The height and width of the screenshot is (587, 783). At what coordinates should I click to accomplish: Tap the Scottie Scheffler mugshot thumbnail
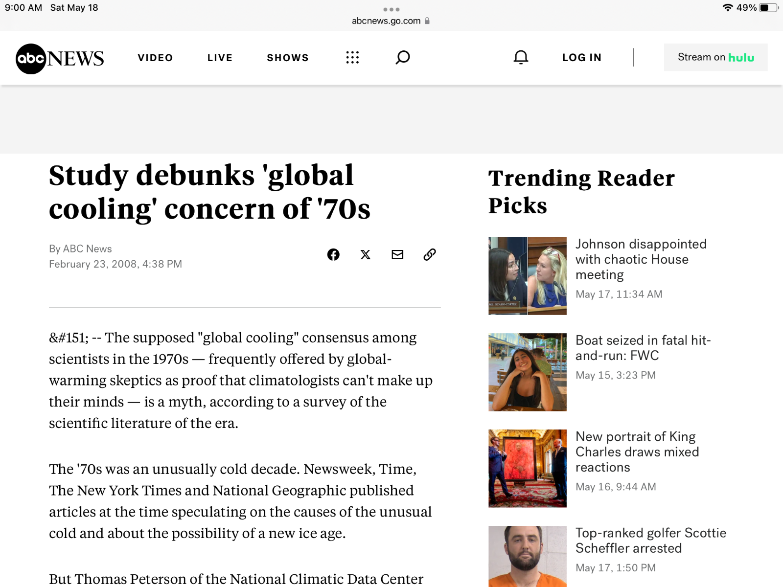coord(528,557)
